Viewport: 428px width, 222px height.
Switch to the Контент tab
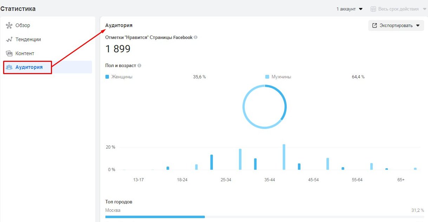[25, 53]
